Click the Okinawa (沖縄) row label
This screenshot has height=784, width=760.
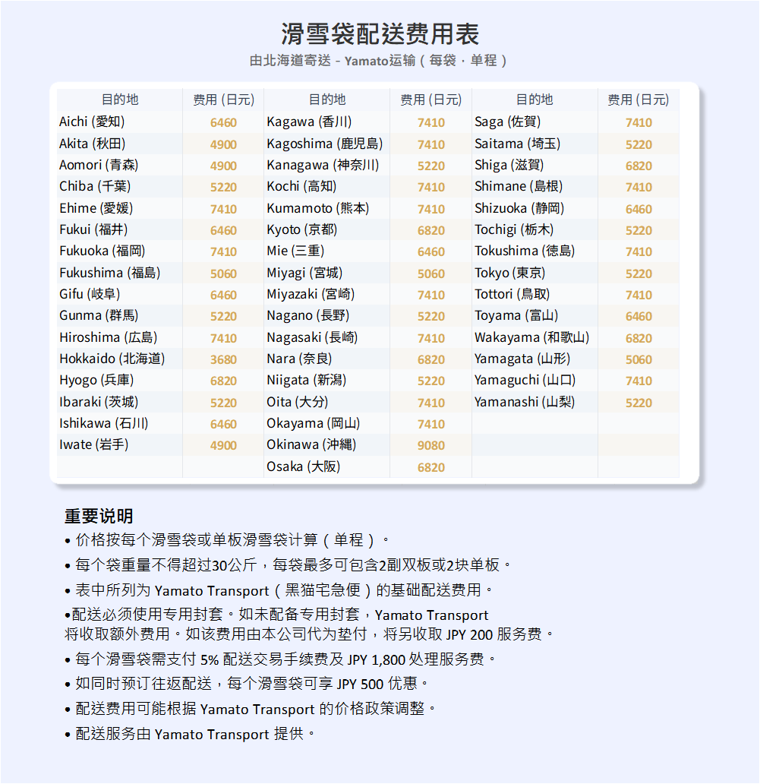(311, 444)
